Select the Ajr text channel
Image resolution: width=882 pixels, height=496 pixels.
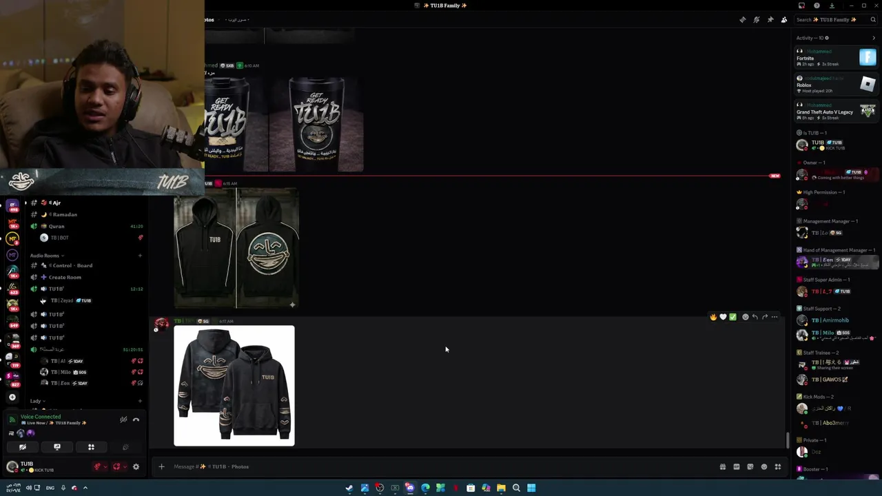click(x=86, y=203)
